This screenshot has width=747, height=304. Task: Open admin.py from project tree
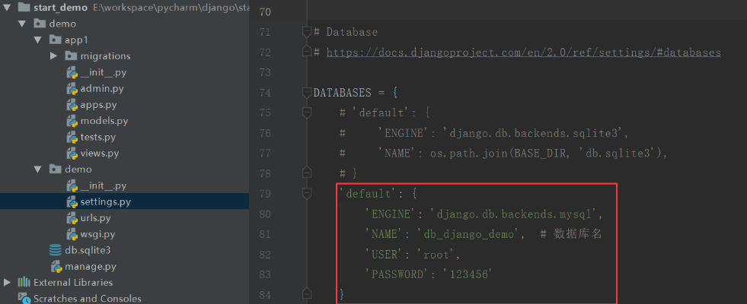pos(103,88)
